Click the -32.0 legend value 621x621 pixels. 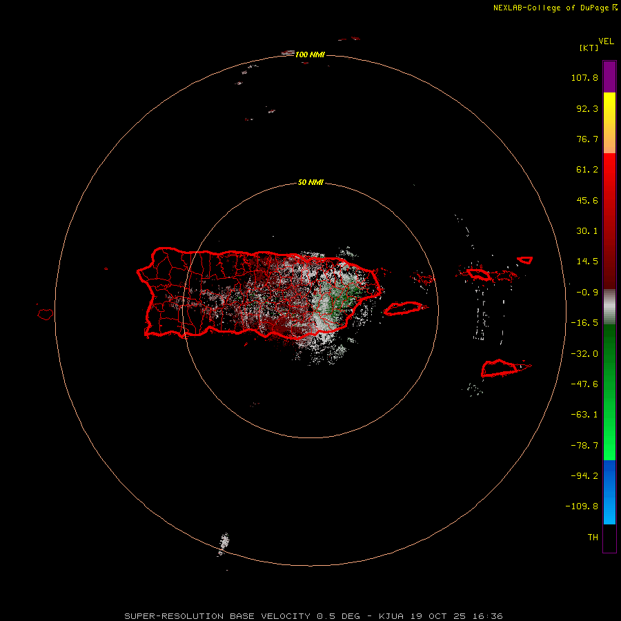[584, 354]
